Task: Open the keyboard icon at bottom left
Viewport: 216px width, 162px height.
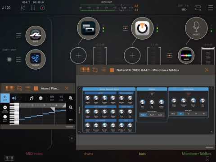Action: pos(9,158)
